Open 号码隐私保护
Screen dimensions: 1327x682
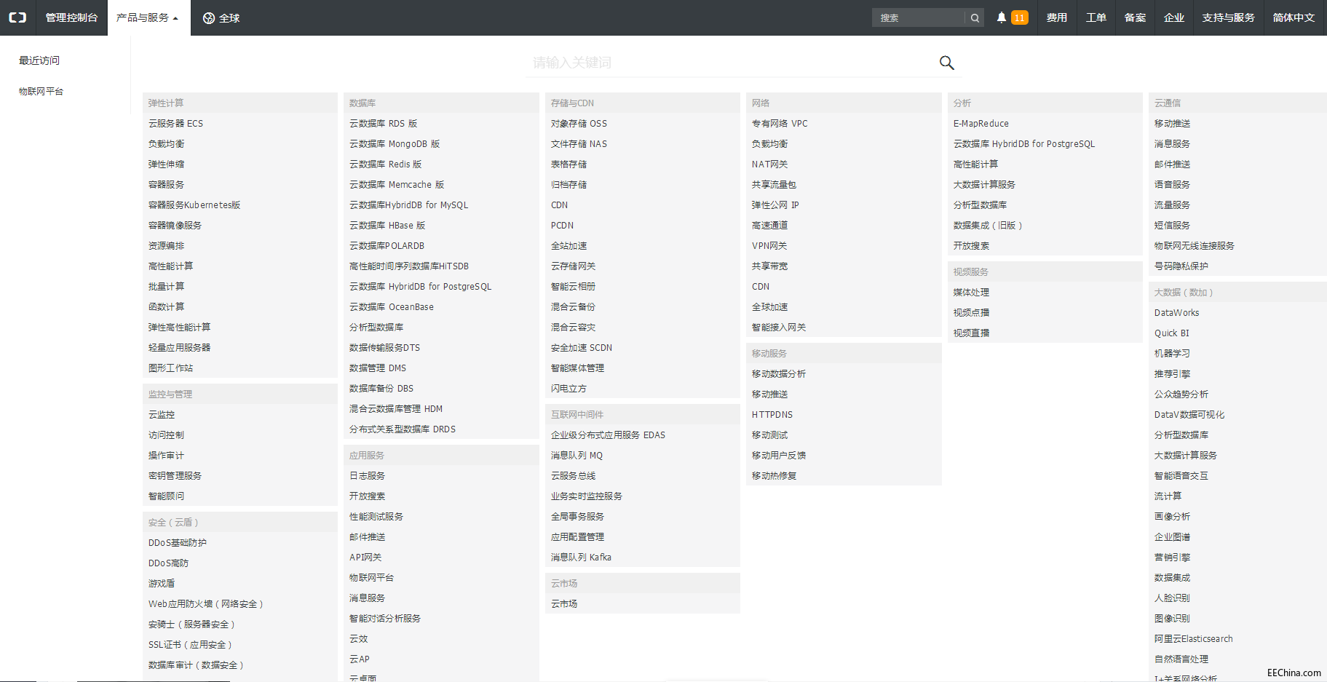click(1181, 266)
